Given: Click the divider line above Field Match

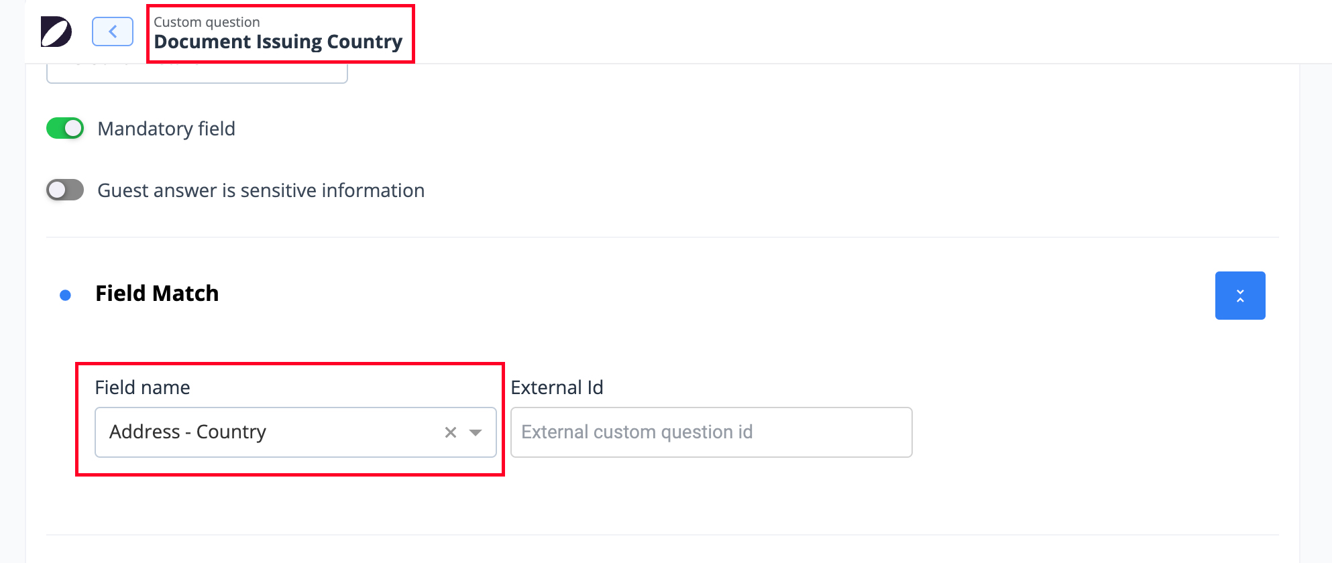Looking at the screenshot, I should pyautogui.click(x=663, y=237).
